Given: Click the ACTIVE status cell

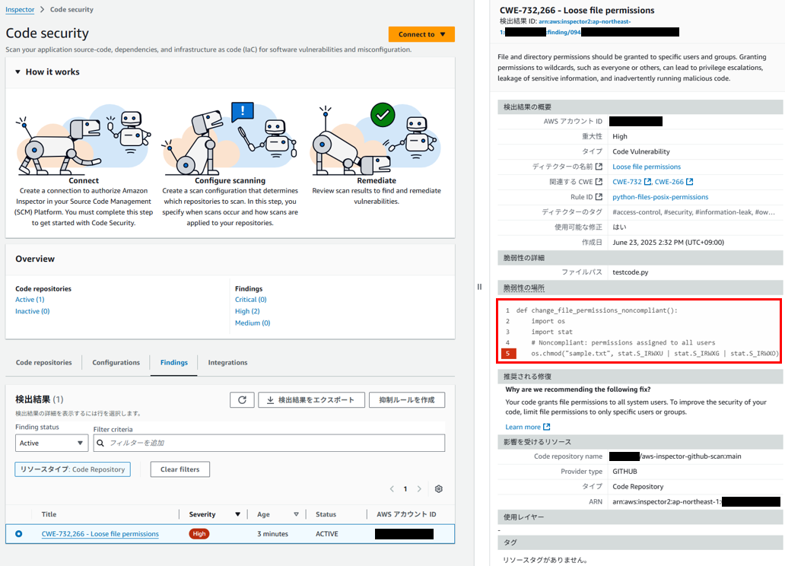Looking at the screenshot, I should tap(327, 534).
